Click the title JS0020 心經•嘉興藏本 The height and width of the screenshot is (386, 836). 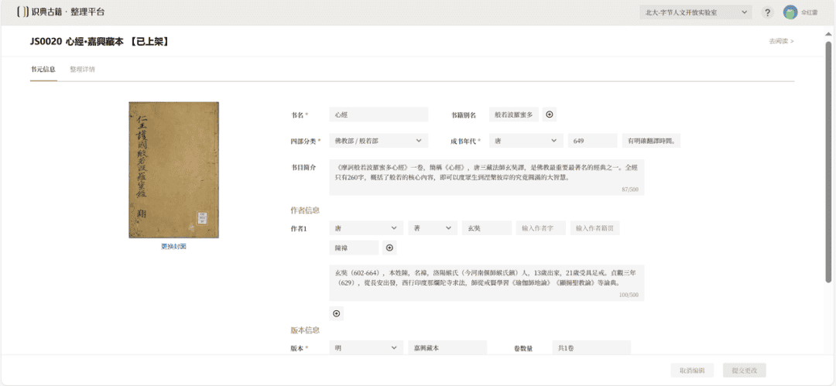coord(100,41)
